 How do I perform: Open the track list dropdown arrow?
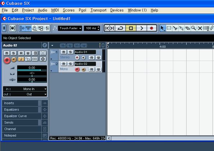point(52,46)
